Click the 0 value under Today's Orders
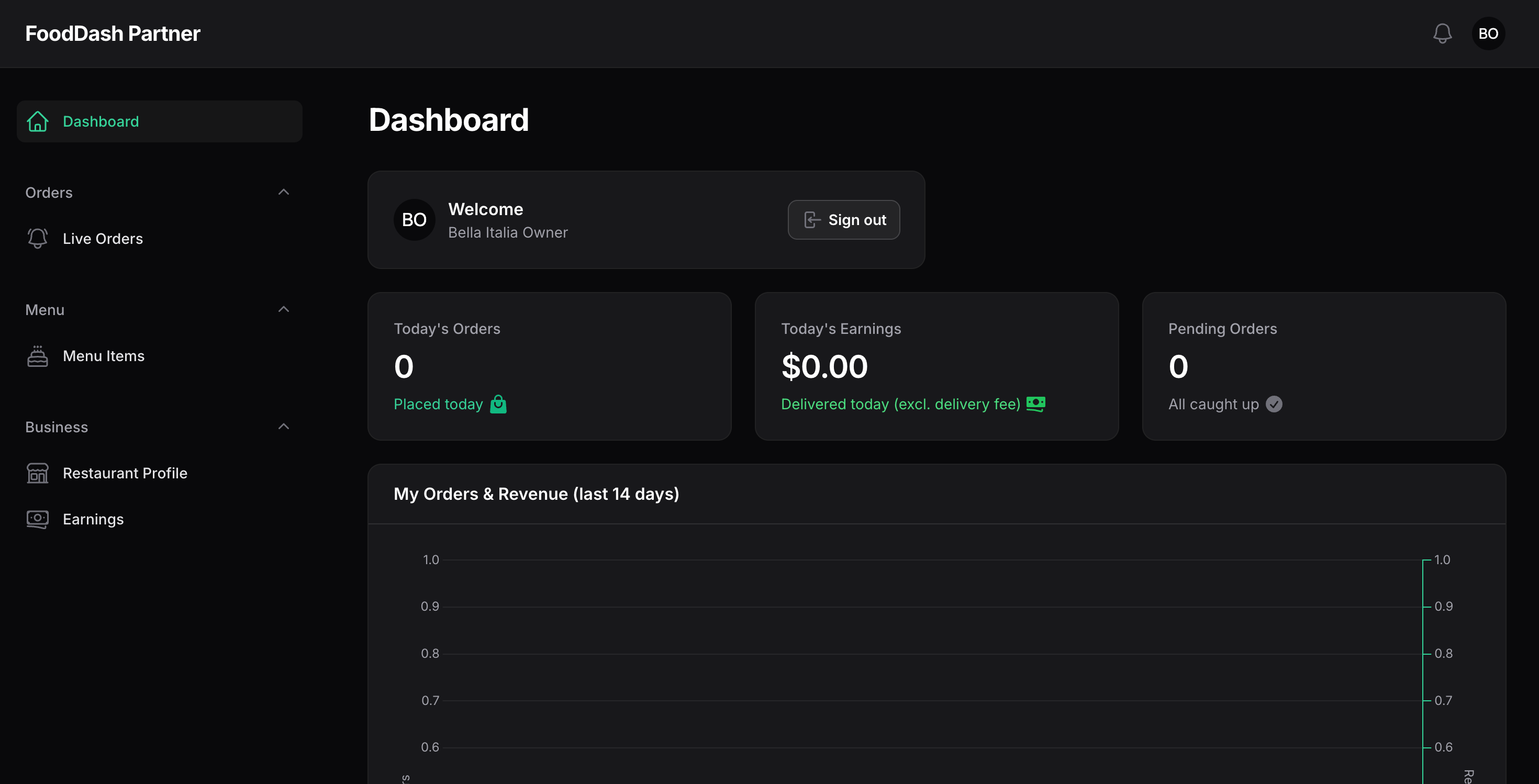1539x784 pixels. (404, 366)
